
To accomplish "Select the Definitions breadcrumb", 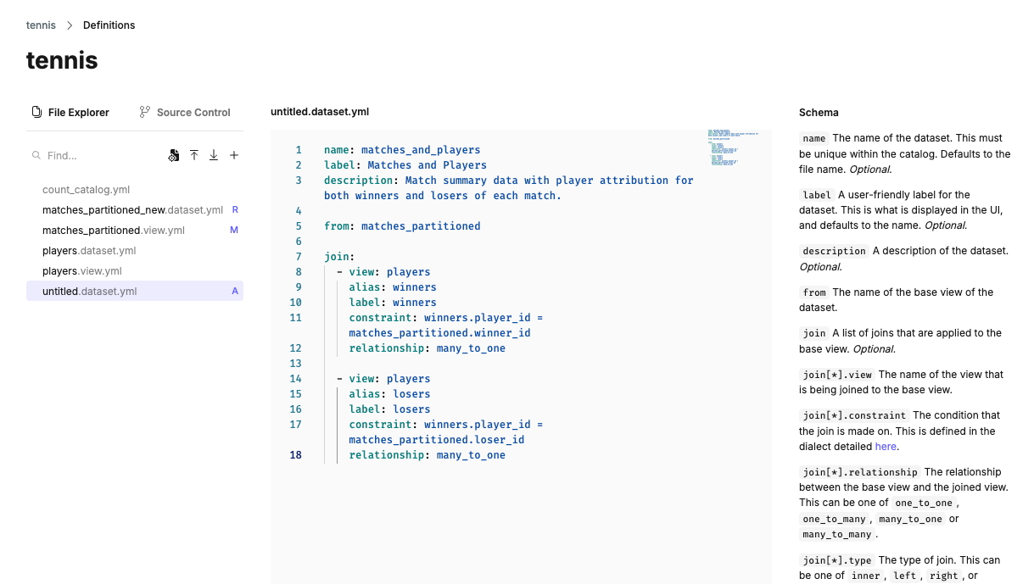I will pyautogui.click(x=109, y=25).
